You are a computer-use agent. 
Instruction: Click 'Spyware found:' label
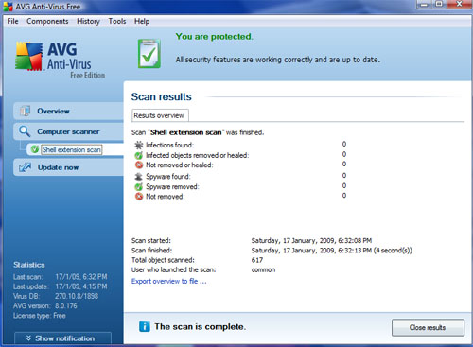pyautogui.click(x=168, y=176)
